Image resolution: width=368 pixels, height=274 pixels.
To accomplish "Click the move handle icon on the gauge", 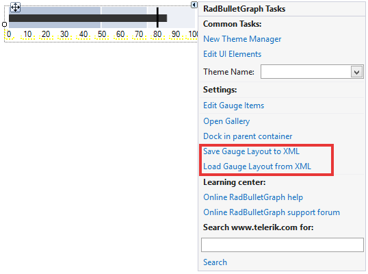I will (x=16, y=8).
